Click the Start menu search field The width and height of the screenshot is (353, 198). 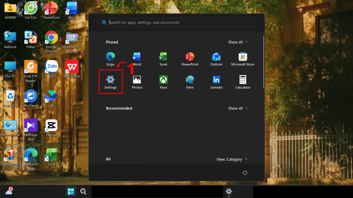tap(176, 22)
